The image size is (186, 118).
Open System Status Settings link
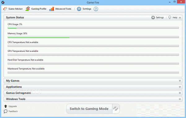click(x=160, y=18)
